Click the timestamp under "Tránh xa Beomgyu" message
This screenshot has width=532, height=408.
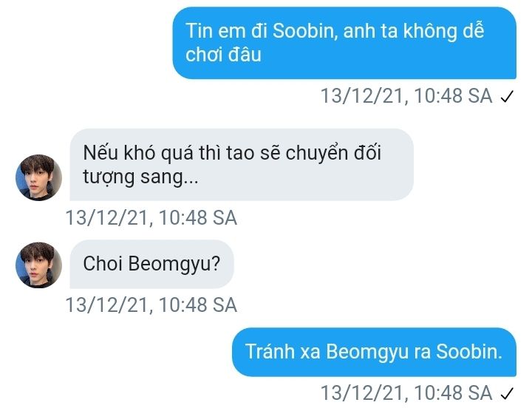[x=406, y=393]
